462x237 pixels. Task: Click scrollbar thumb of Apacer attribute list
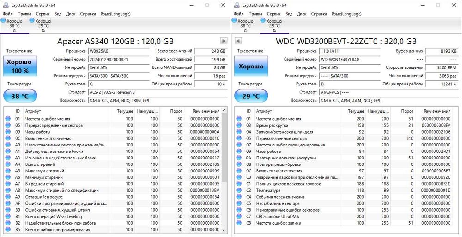(x=225, y=147)
